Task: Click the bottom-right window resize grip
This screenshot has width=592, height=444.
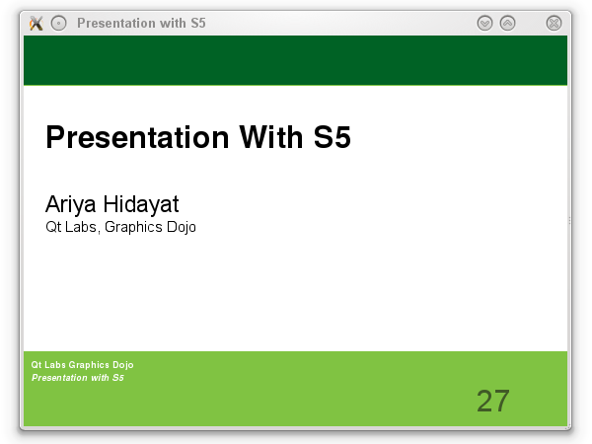Action: coord(568,428)
